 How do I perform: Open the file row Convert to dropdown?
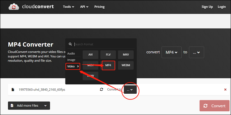130,89
